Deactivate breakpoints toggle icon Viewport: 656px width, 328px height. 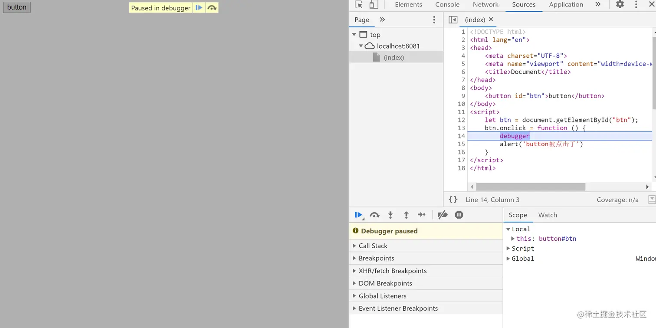pyautogui.click(x=443, y=215)
